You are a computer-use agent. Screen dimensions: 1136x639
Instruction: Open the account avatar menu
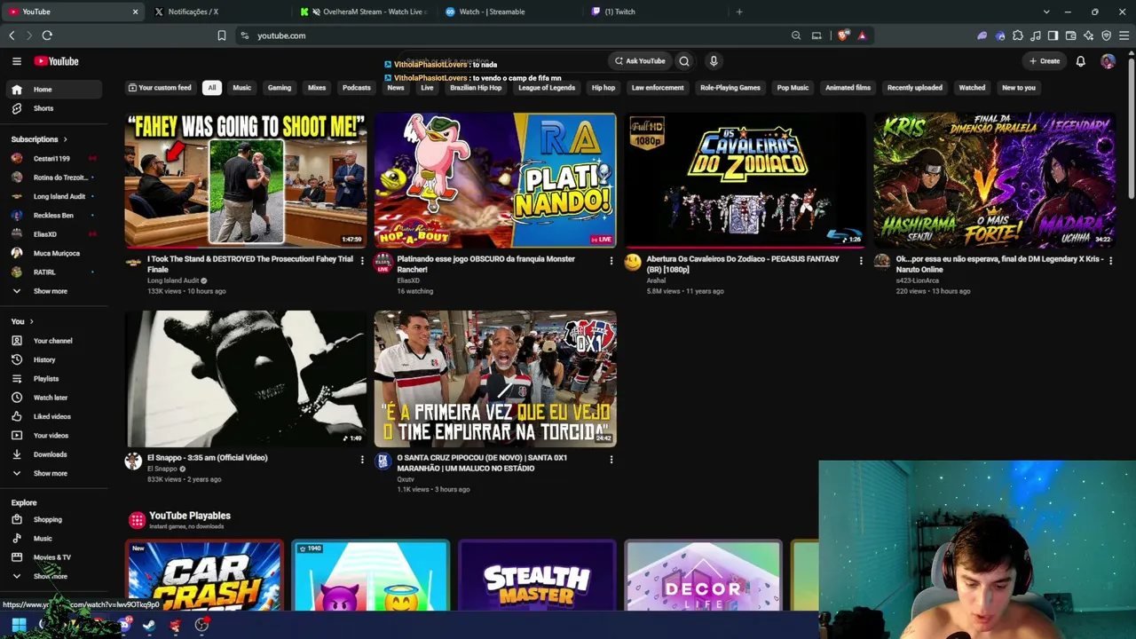click(1108, 61)
